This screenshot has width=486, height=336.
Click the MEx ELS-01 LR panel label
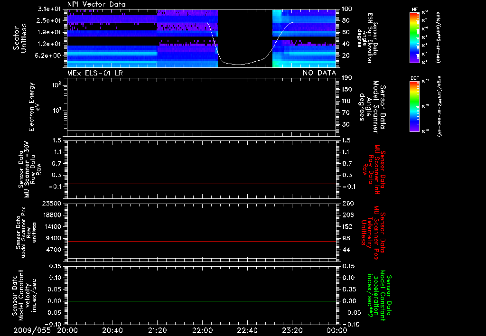[x=96, y=73]
